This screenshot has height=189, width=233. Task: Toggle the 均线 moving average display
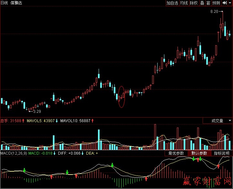pyautogui.click(x=184, y=3)
